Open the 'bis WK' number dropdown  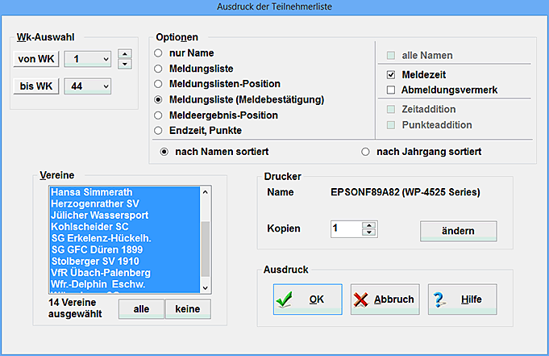point(105,86)
